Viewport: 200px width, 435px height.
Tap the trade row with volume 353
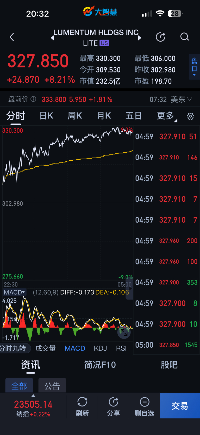point(166,283)
